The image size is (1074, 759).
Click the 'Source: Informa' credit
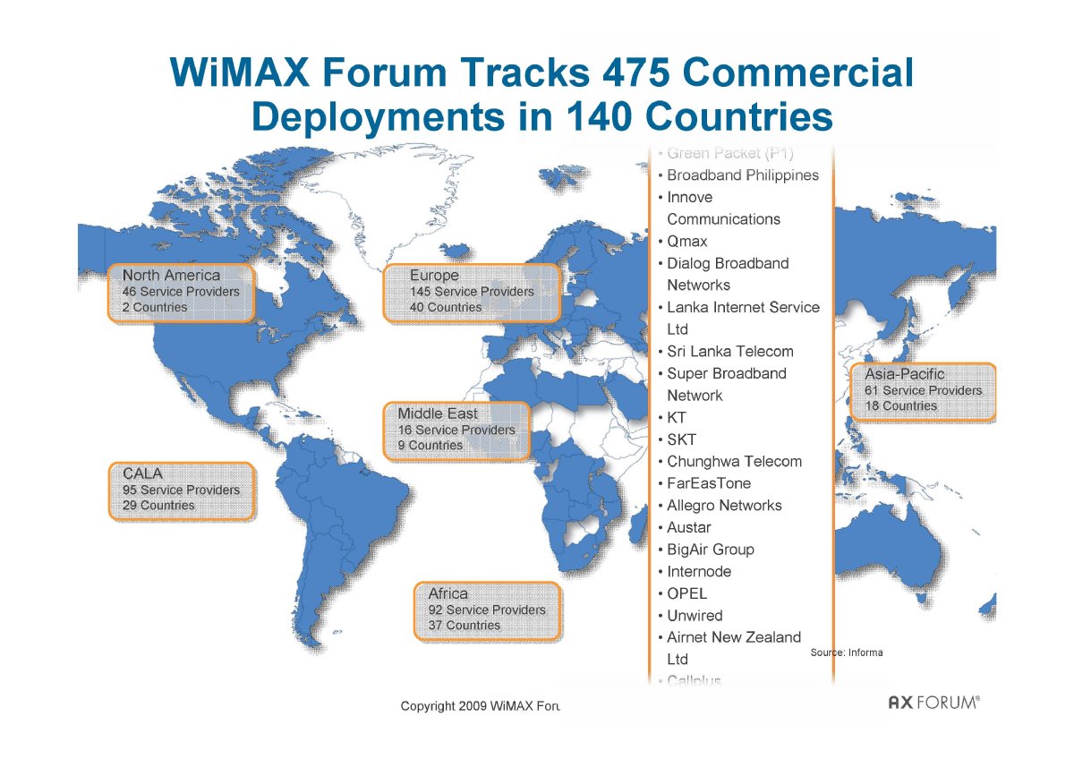847,652
